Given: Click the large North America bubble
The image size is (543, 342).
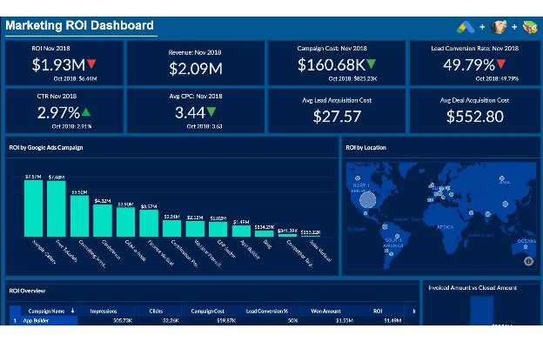Looking at the screenshot, I should 367,200.
